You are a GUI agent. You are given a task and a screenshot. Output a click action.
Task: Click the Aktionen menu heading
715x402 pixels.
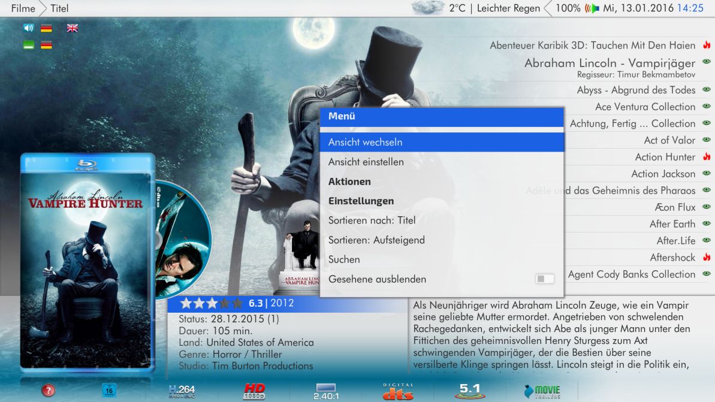tap(349, 182)
